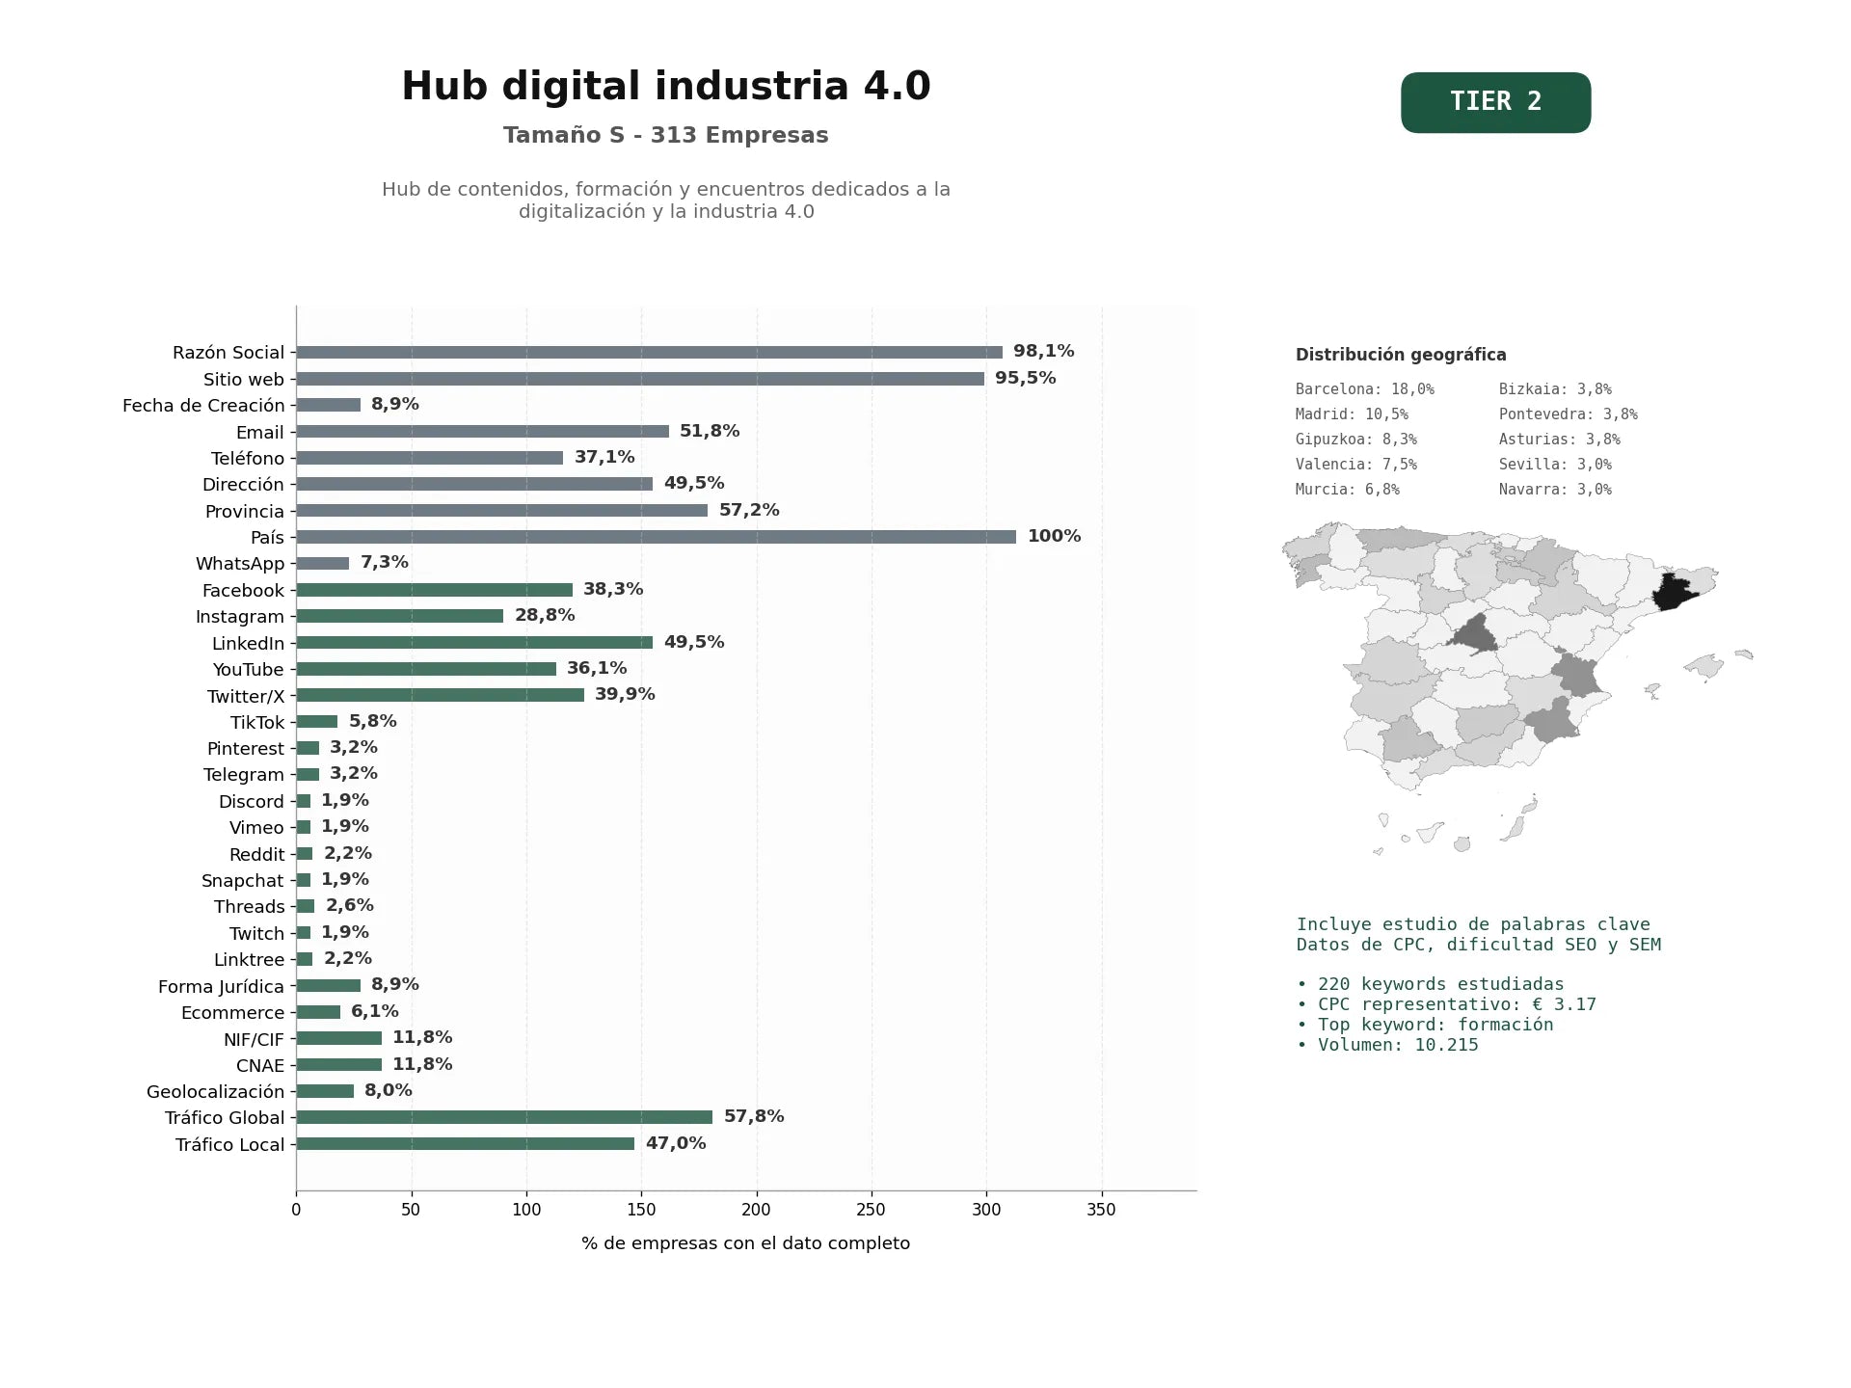Click the Telegram label

[x=244, y=775]
